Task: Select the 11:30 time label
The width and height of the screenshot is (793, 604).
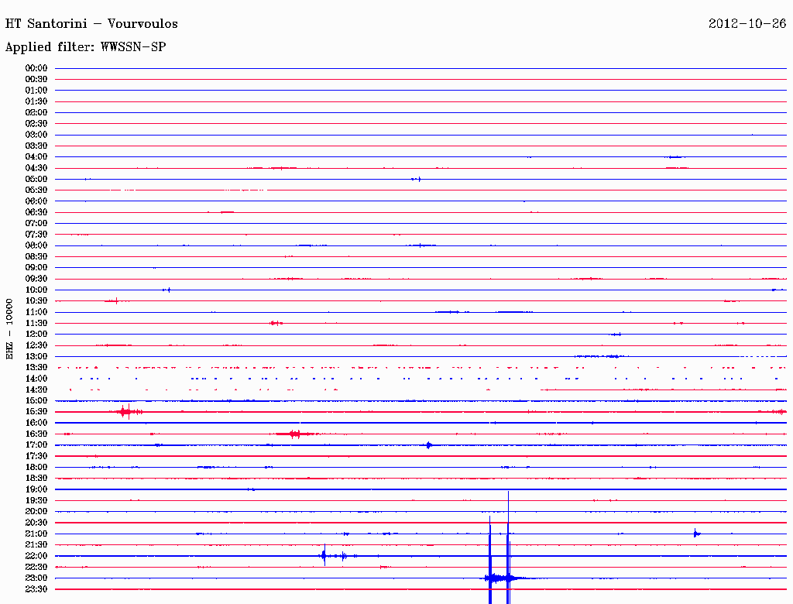Action: pyautogui.click(x=36, y=323)
